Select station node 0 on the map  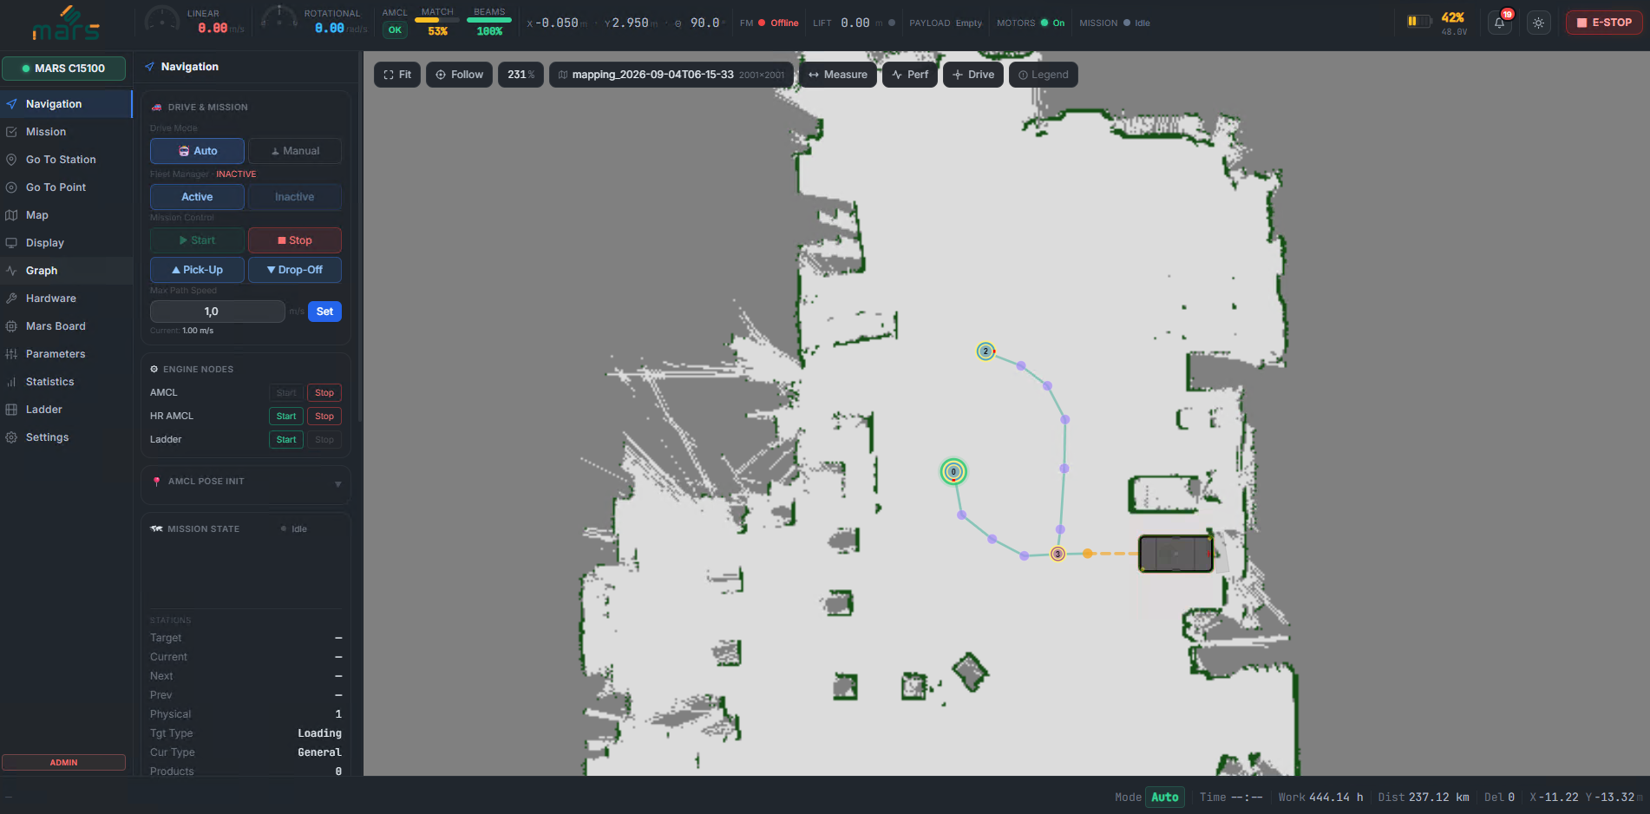coord(953,472)
